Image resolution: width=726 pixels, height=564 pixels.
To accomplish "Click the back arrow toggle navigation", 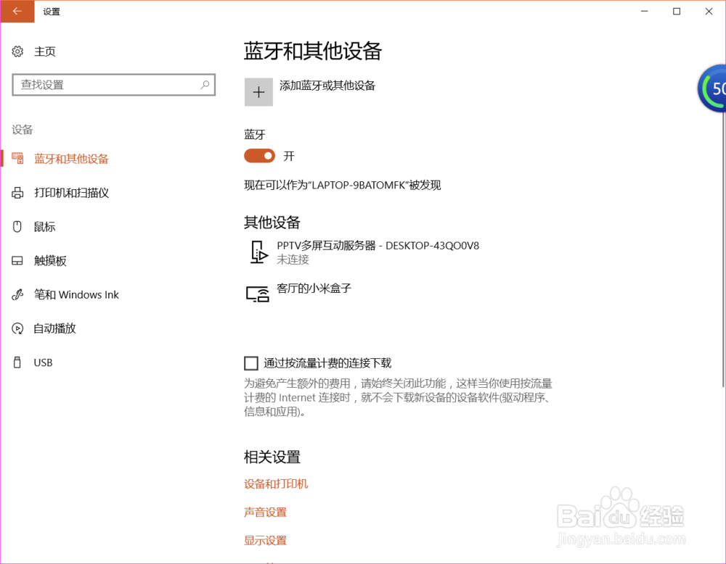I will (x=17, y=12).
